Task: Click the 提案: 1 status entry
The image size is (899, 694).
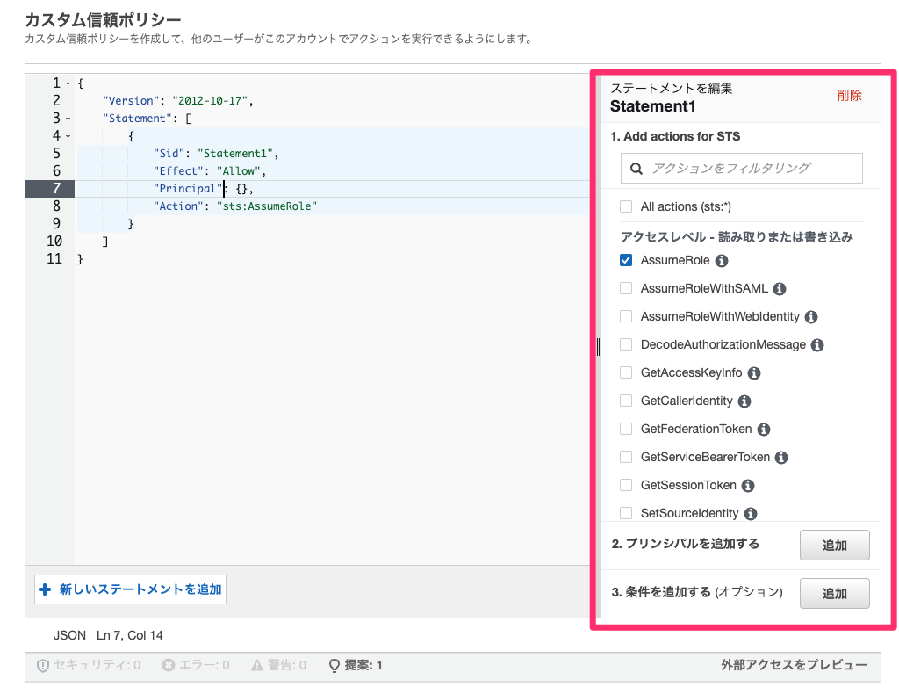Action: pos(356,665)
